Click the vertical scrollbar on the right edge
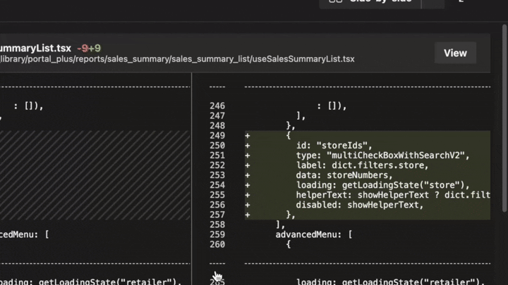This screenshot has width=508, height=285. pyautogui.click(x=504, y=141)
